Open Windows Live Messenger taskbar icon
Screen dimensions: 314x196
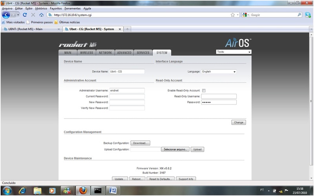click(68, 191)
